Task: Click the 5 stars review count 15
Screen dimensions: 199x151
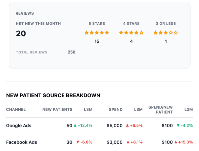Action: tap(97, 41)
